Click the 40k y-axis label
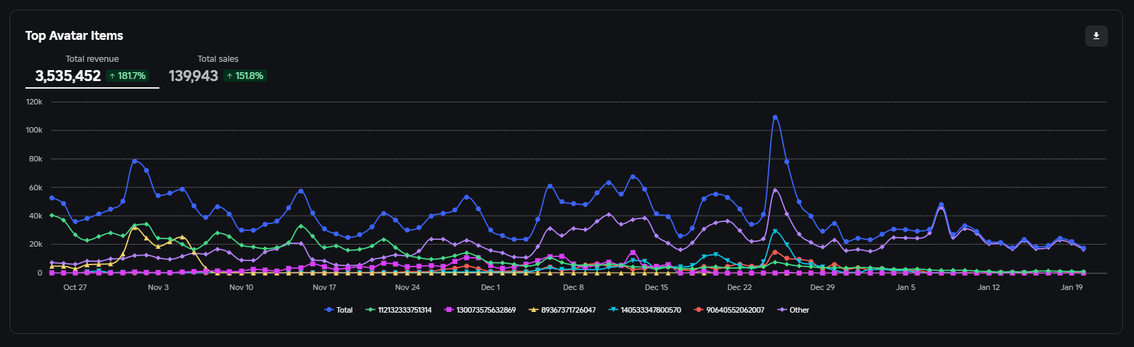Image resolution: width=1134 pixels, height=347 pixels. tap(36, 216)
